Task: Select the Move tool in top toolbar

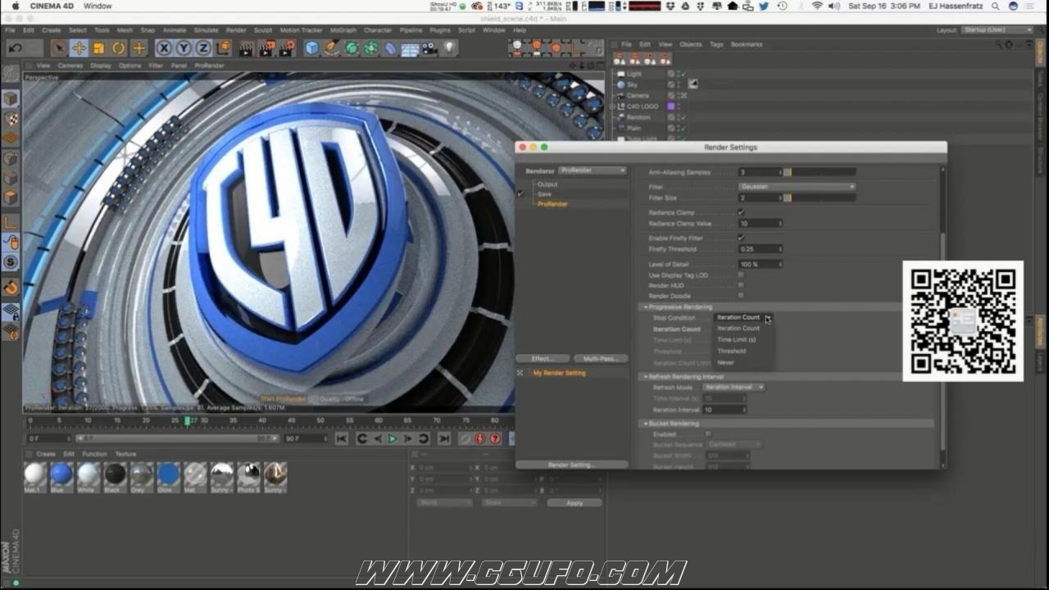Action: [79, 48]
